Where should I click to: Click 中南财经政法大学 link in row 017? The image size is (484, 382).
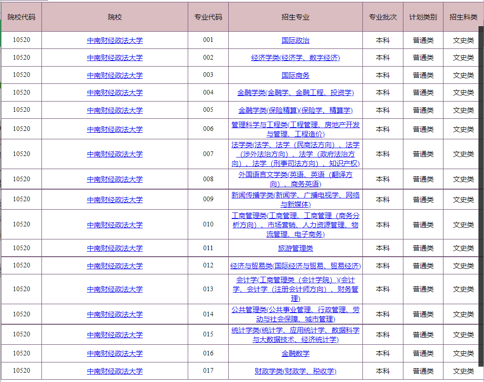pos(115,371)
